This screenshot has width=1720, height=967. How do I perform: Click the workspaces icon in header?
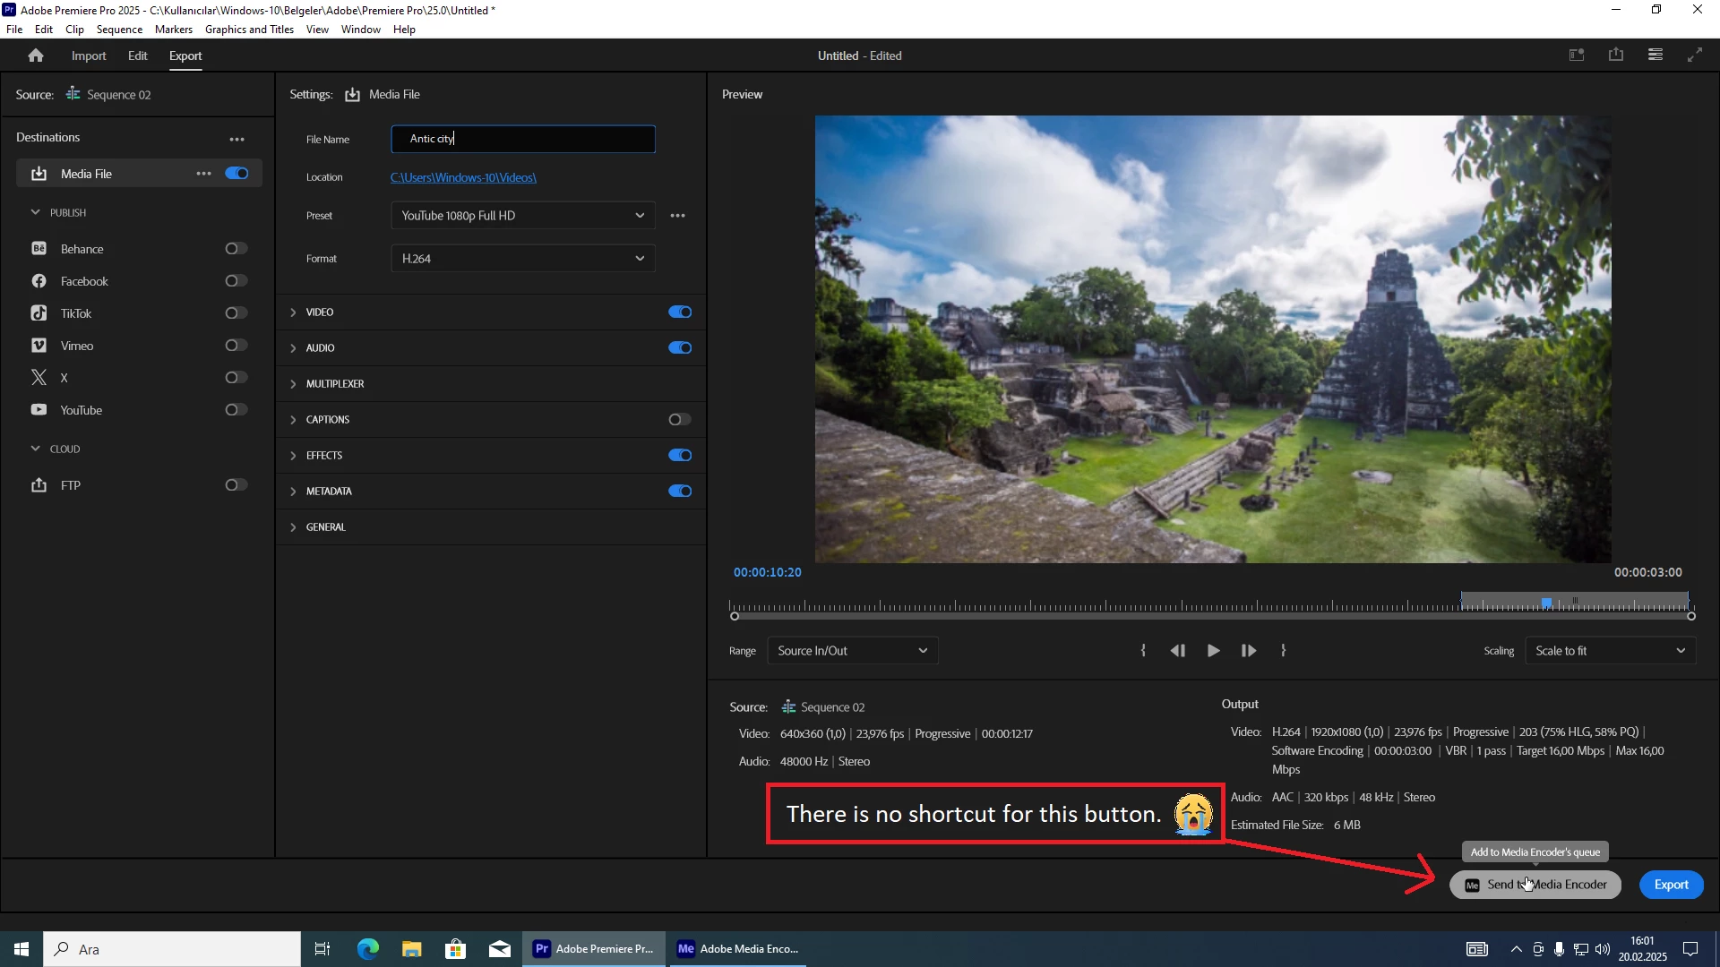pos(1655,56)
